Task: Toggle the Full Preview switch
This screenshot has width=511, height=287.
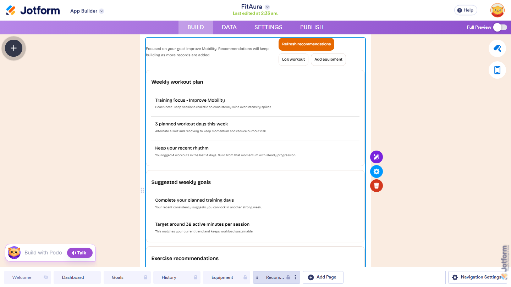Action: (500, 27)
